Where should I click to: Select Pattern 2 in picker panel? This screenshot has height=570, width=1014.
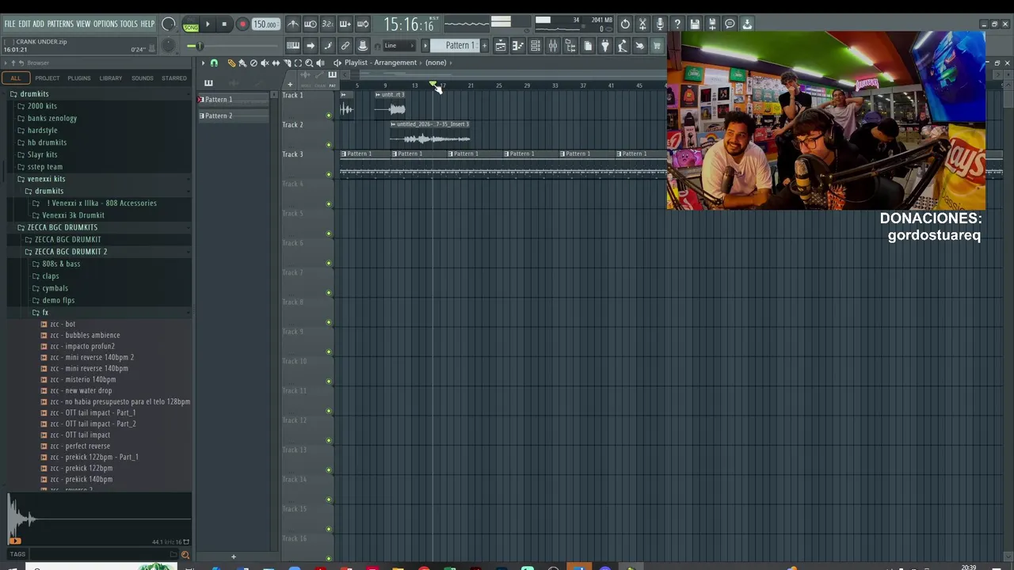pos(234,116)
